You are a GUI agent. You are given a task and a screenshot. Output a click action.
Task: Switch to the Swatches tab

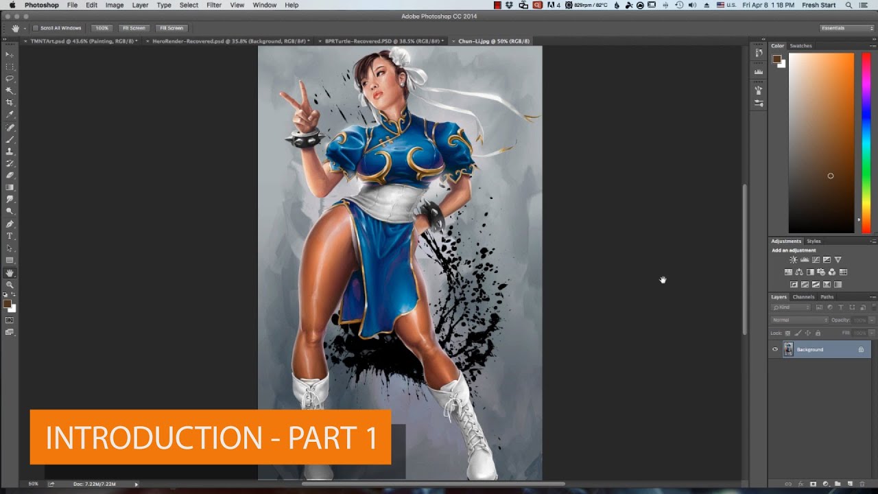pos(800,46)
